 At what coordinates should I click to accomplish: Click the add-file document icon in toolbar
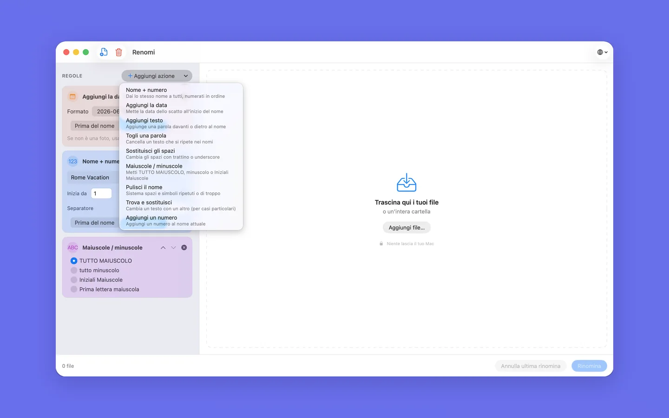[x=104, y=52]
